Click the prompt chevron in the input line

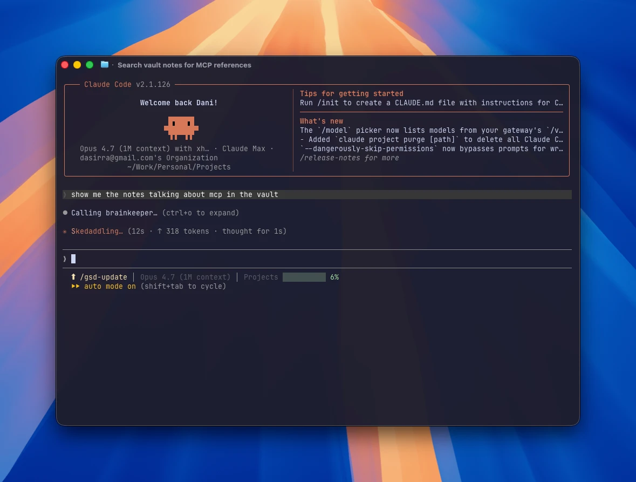(65, 259)
